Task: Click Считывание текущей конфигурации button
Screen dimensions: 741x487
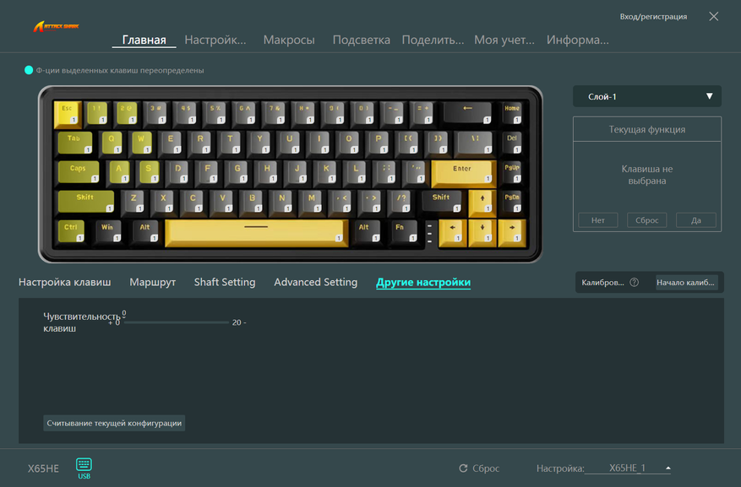Action: 114,423
